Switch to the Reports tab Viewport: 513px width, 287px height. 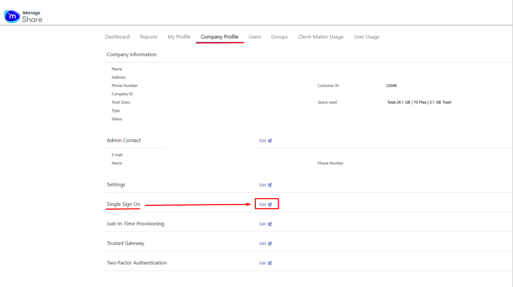[148, 37]
